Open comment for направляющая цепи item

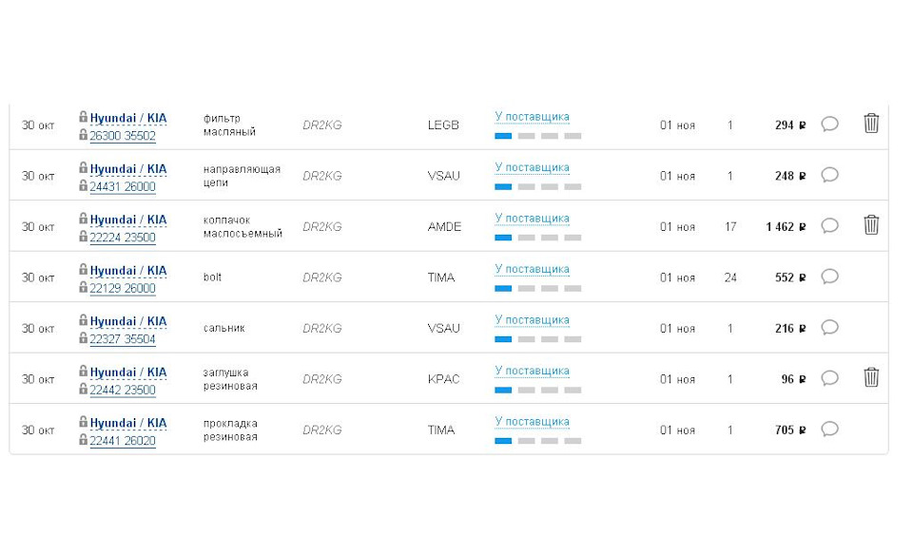click(x=829, y=175)
